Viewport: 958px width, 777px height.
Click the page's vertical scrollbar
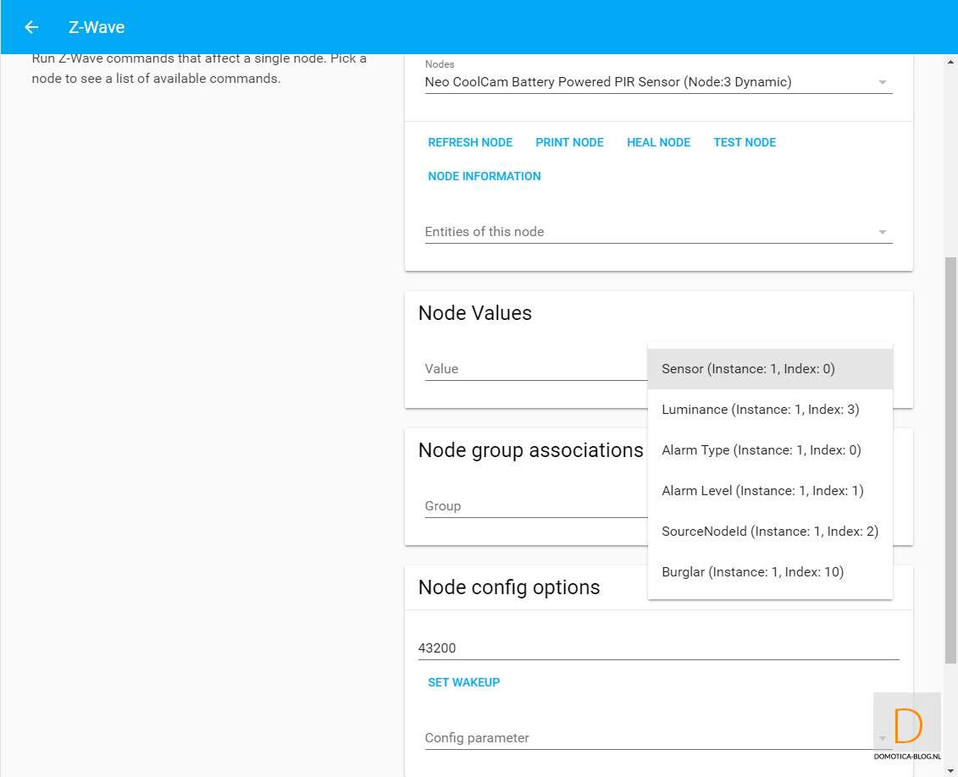click(950, 457)
